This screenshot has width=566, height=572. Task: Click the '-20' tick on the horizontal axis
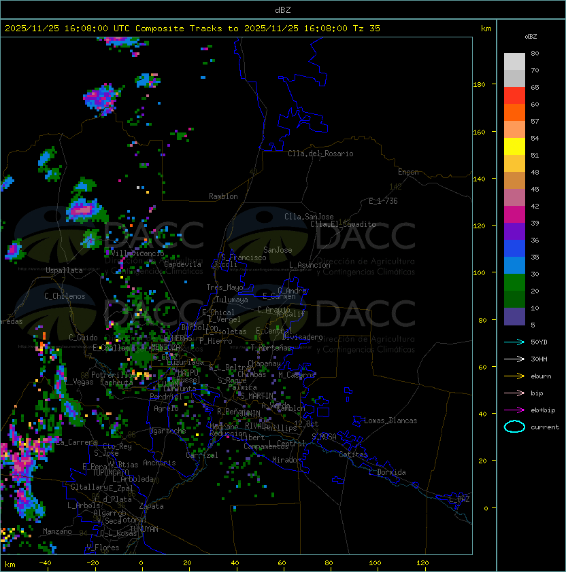coord(93,563)
